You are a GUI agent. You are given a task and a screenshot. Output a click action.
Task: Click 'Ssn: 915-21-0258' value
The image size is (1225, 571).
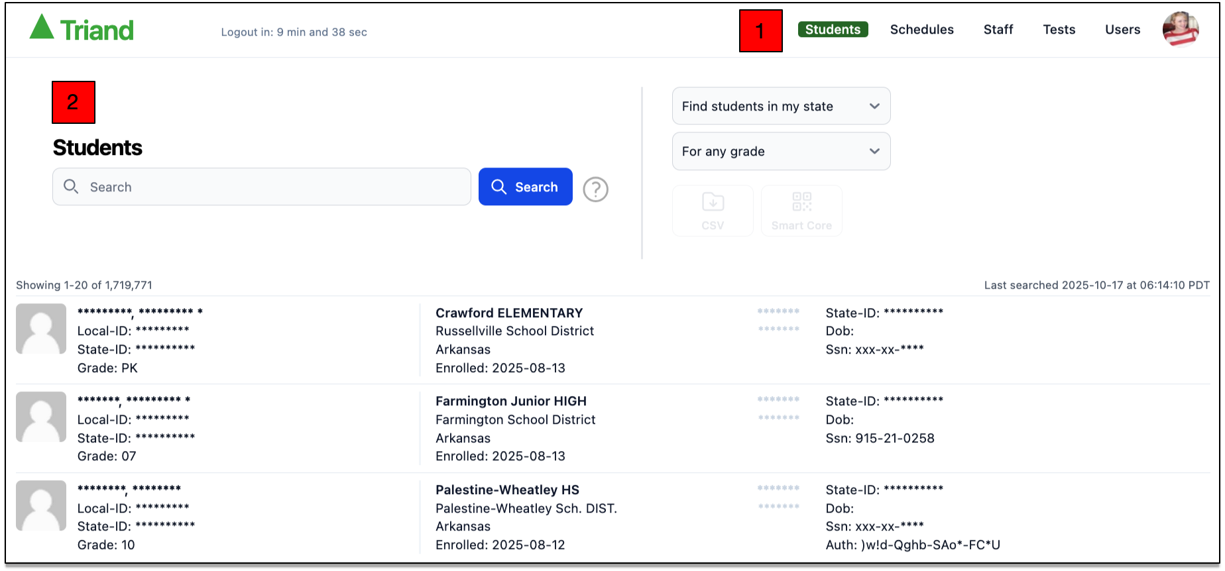point(880,438)
